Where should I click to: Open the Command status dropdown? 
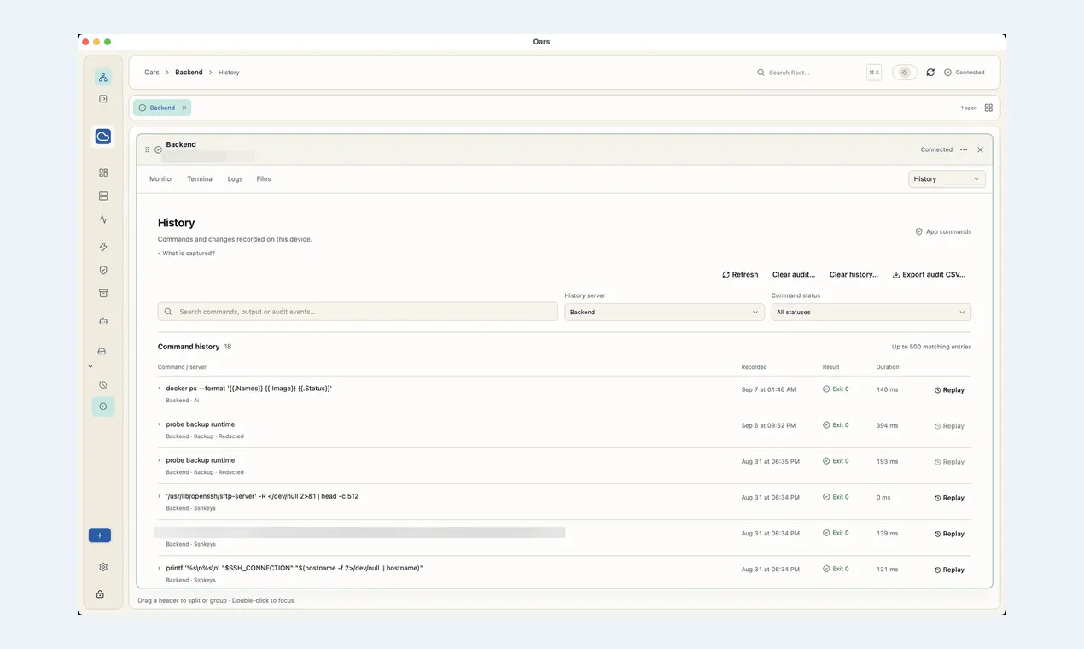click(871, 312)
